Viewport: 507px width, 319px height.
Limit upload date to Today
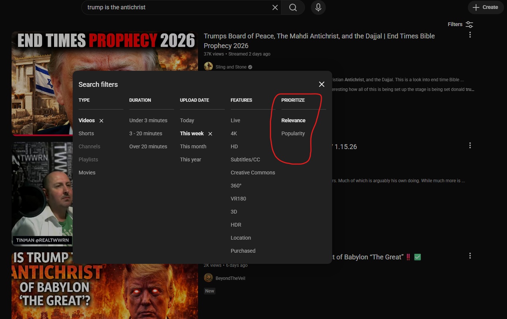coord(187,120)
